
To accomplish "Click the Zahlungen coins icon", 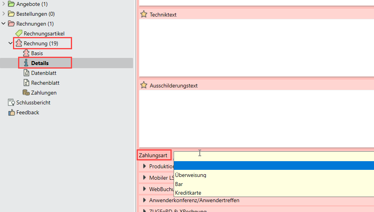I will (26, 93).
